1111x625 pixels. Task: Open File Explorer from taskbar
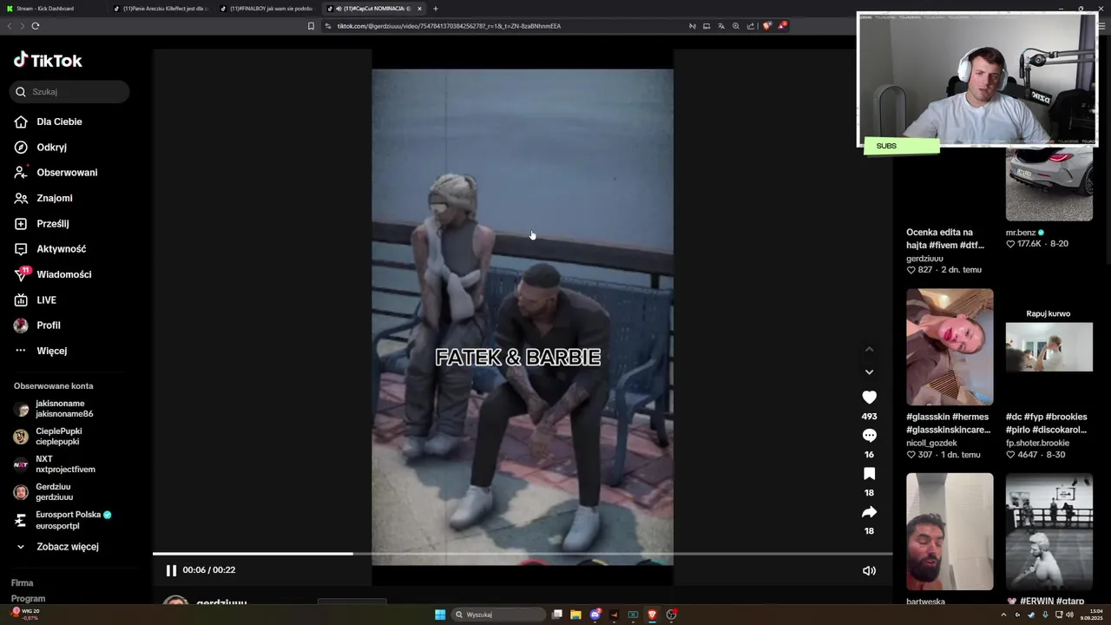coord(575,615)
